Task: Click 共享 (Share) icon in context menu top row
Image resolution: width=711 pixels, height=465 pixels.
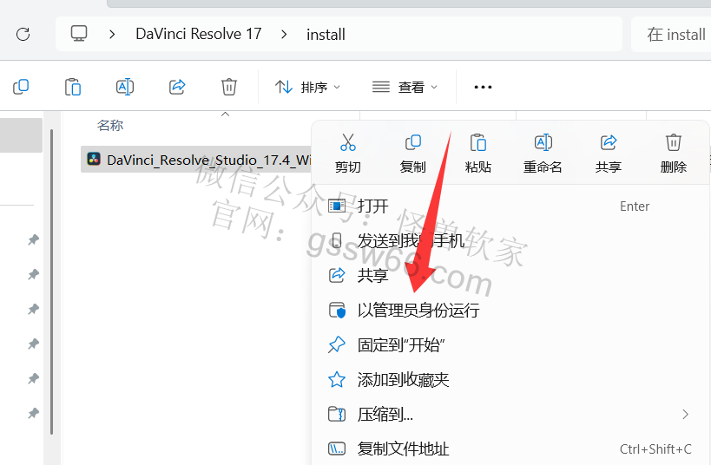Action: pyautogui.click(x=608, y=154)
